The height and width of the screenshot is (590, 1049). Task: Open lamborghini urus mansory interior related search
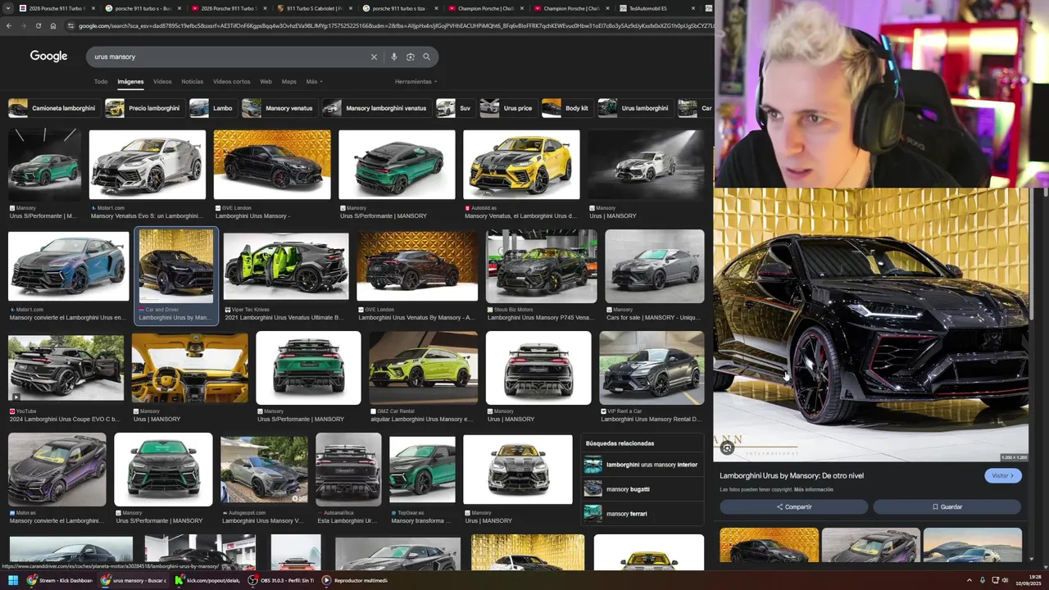(x=643, y=465)
